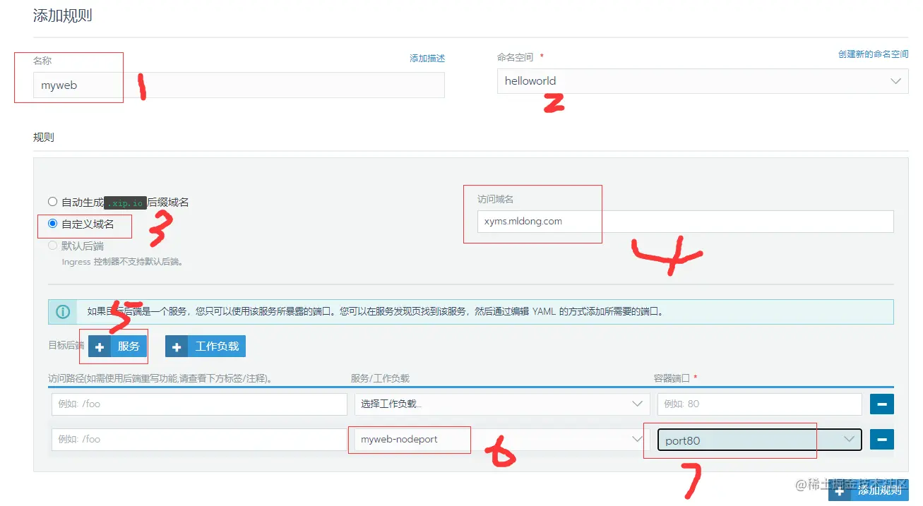
Task: Select the 自定义域名 radio button
Action: (53, 224)
